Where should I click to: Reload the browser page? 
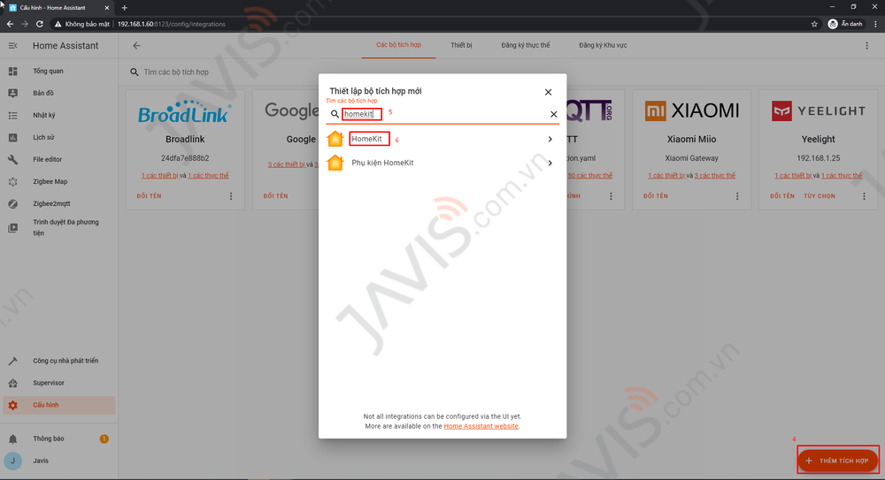tap(40, 24)
